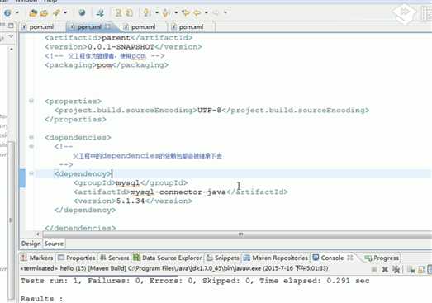The height and width of the screenshot is (303, 432).
Task: Open the Data Source Explorer tab
Action: (x=168, y=258)
